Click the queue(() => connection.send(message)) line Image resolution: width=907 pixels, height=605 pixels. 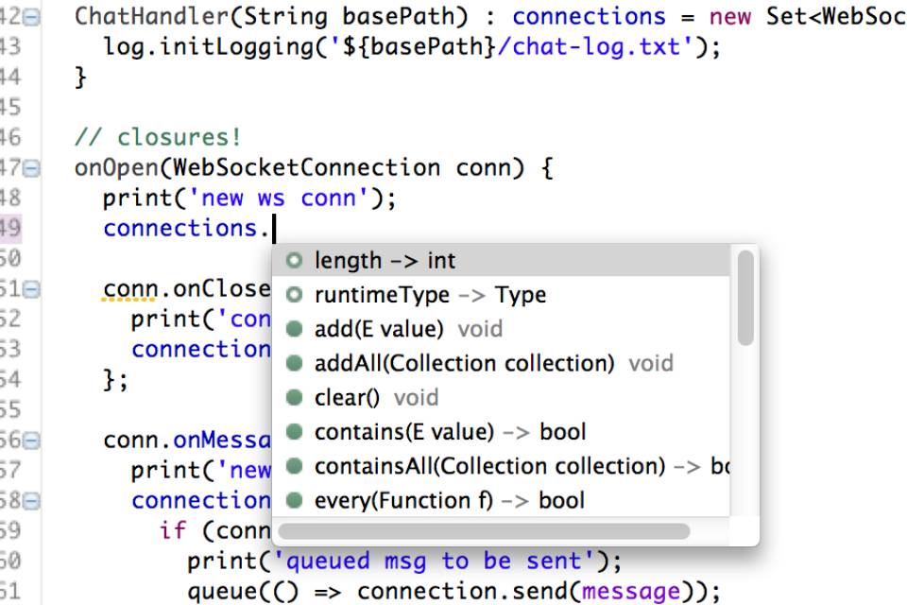(x=454, y=591)
